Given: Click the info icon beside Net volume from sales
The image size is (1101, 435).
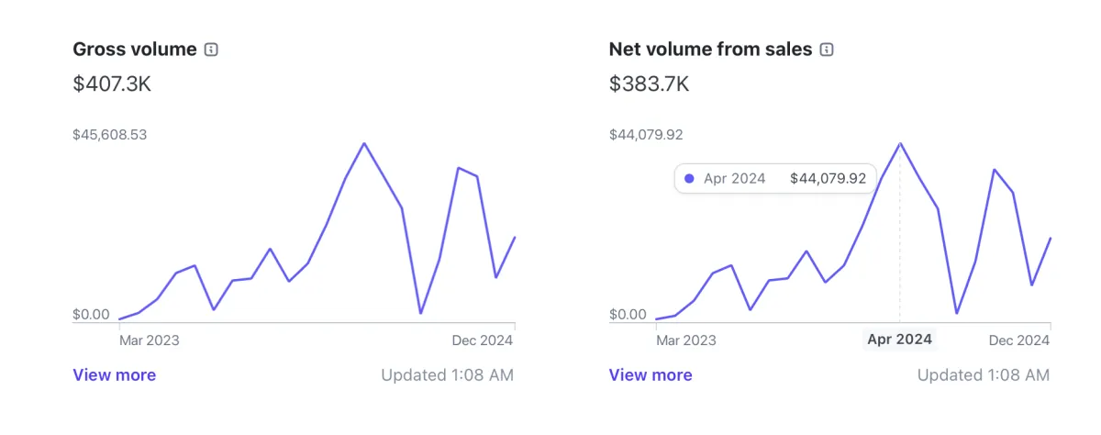Looking at the screenshot, I should pos(826,50).
